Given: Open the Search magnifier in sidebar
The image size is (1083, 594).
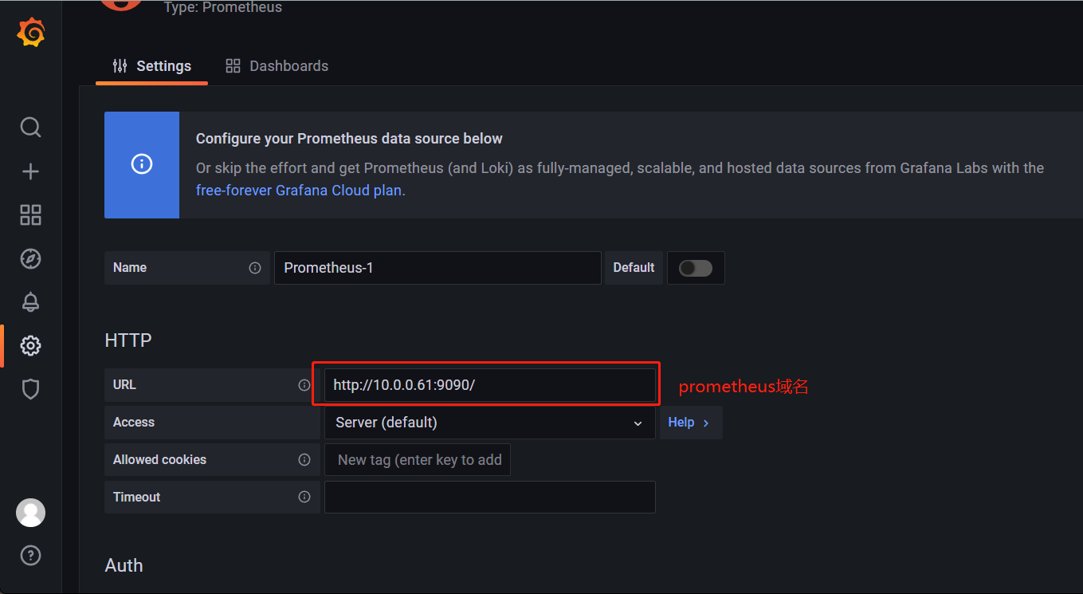Looking at the screenshot, I should (x=30, y=128).
